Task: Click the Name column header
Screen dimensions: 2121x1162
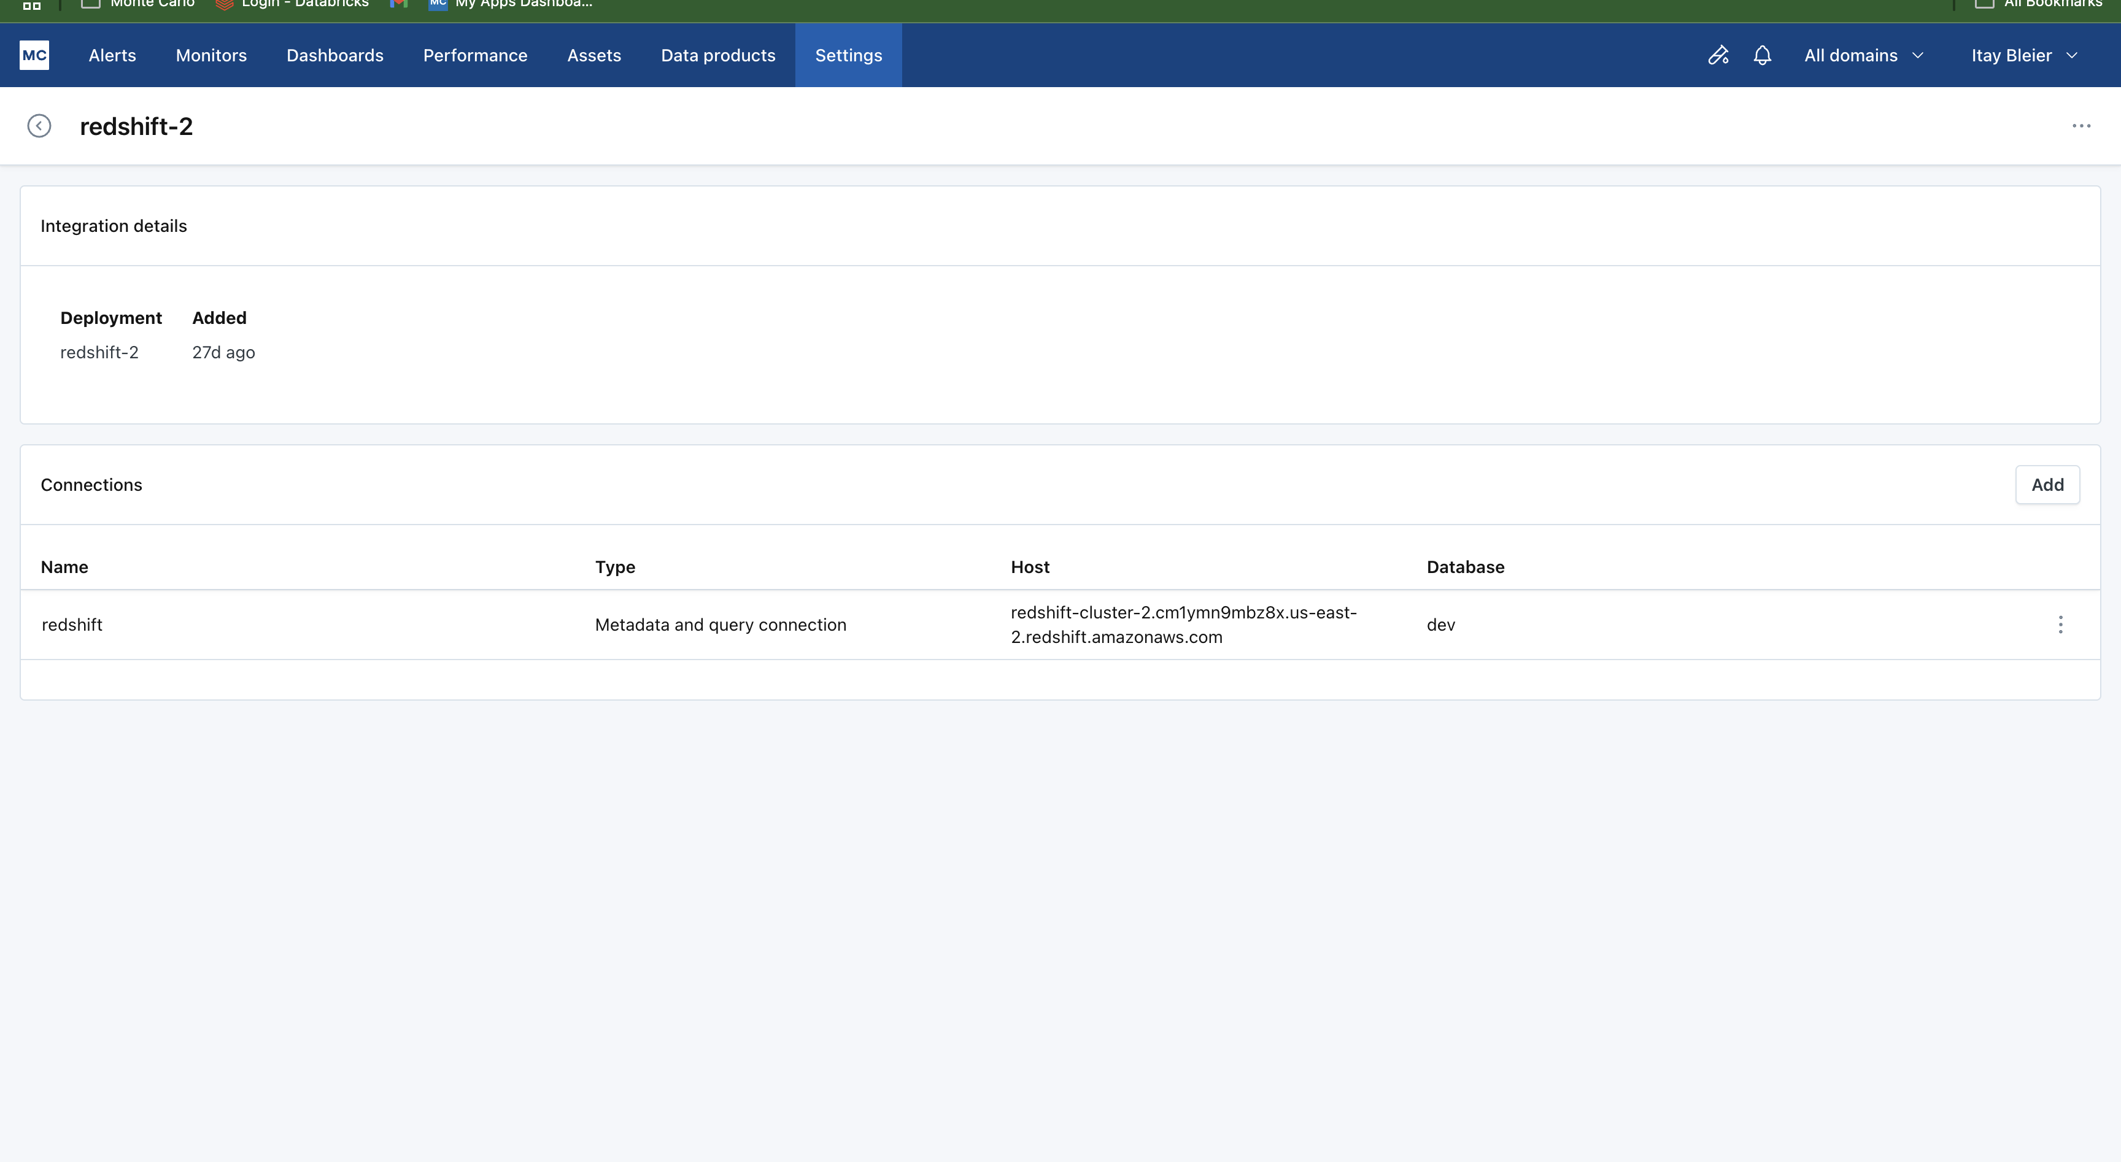Action: (x=64, y=567)
